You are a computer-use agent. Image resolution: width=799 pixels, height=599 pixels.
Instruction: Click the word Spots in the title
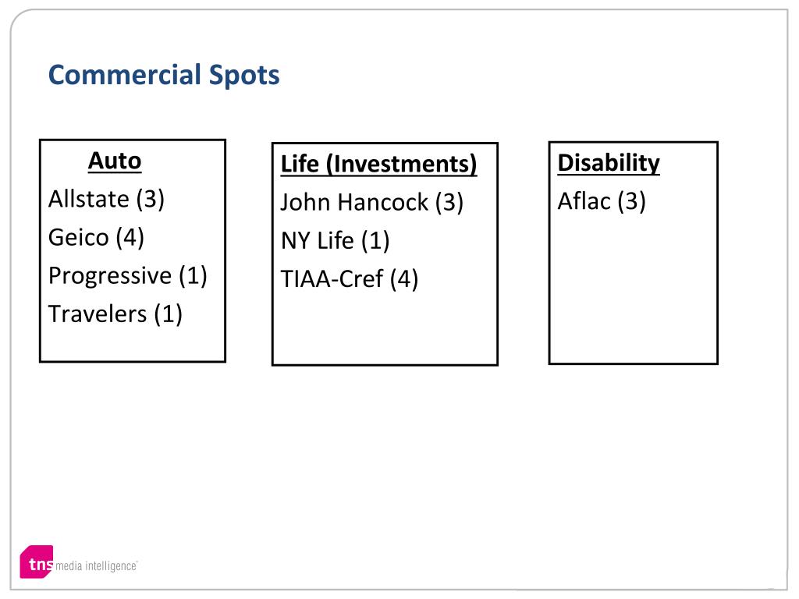[244, 76]
